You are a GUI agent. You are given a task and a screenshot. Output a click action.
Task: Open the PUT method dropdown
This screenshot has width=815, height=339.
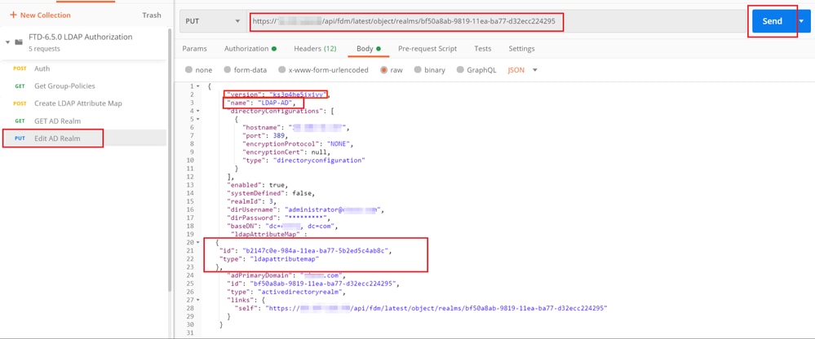coord(213,21)
